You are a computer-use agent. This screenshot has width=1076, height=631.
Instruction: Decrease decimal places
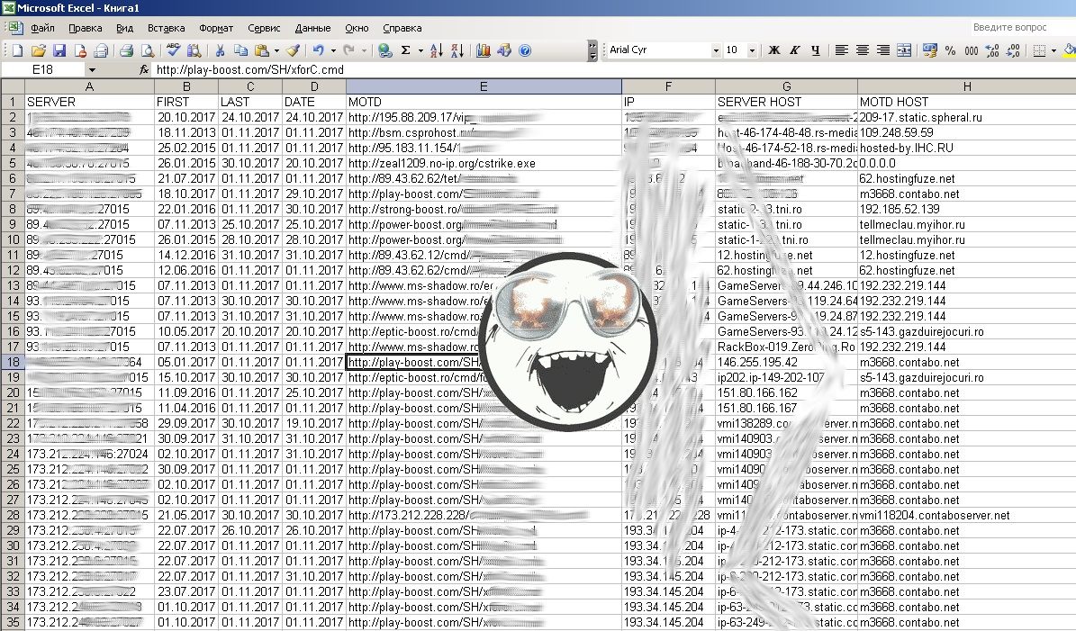pyautogui.click(x=1013, y=50)
